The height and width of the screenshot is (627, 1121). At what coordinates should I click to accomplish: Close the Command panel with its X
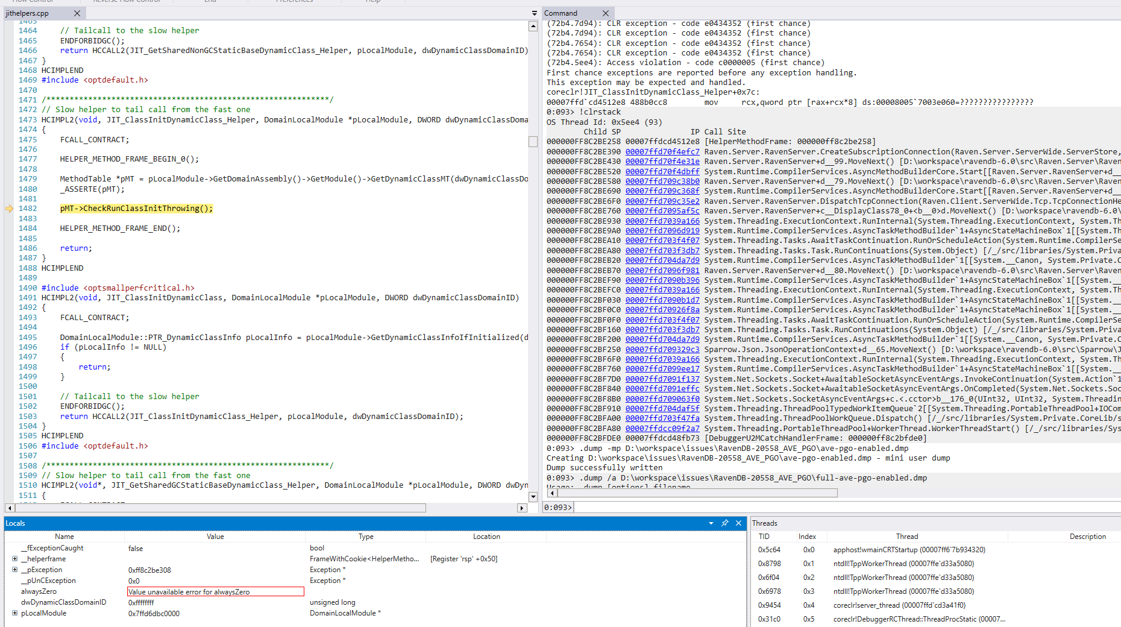click(x=606, y=13)
